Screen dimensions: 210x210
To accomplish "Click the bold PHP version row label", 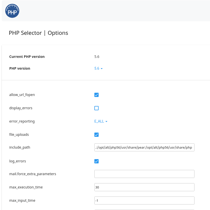I will point(20,68).
